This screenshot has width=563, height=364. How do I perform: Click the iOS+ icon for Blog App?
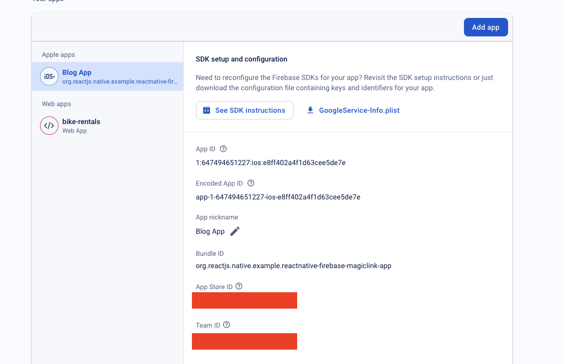pyautogui.click(x=49, y=76)
